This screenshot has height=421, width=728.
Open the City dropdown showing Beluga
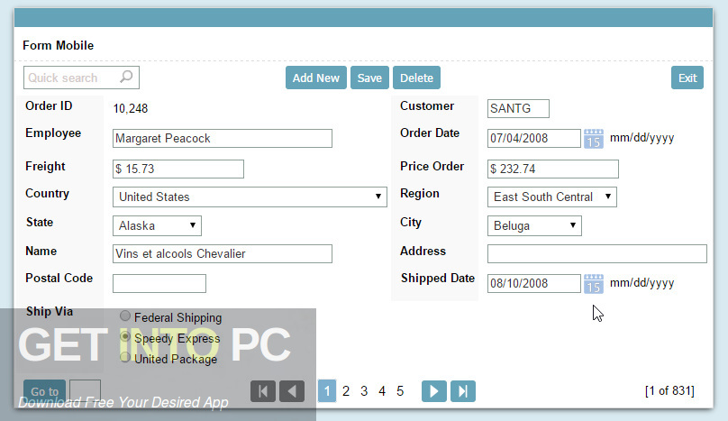[x=534, y=226]
